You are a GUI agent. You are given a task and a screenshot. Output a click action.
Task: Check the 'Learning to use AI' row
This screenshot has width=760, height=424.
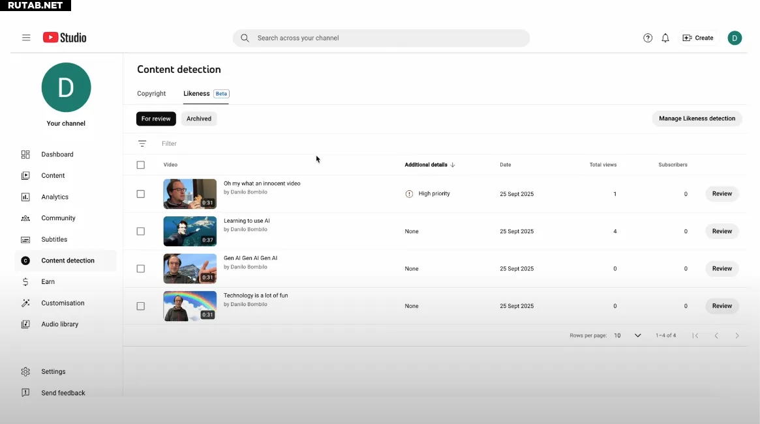coord(141,231)
